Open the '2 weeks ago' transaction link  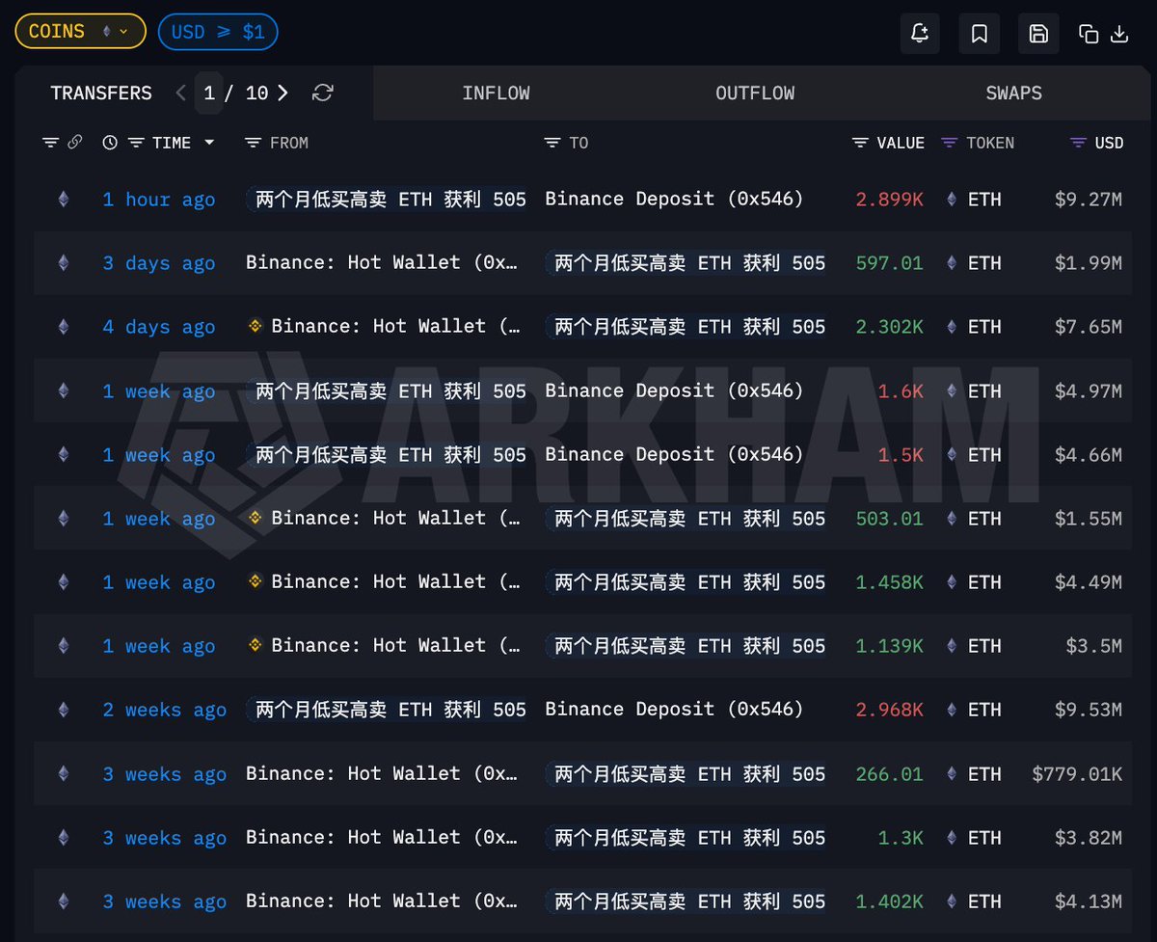coord(165,710)
